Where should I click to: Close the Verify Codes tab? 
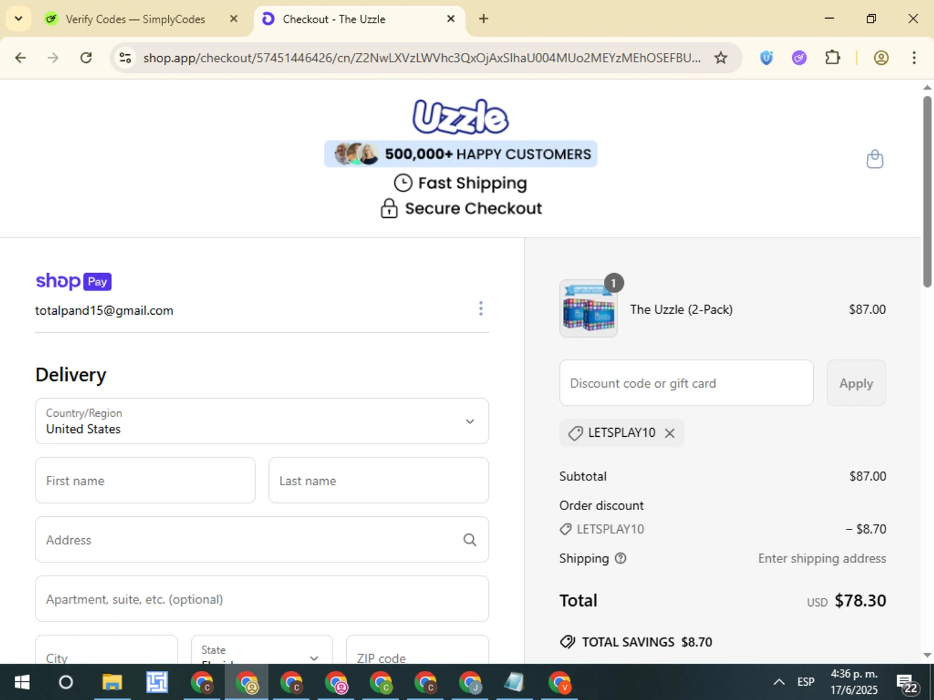[x=233, y=19]
